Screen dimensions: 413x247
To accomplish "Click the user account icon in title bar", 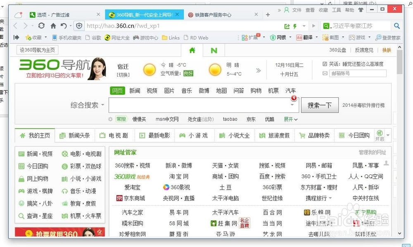I will point(287,10).
